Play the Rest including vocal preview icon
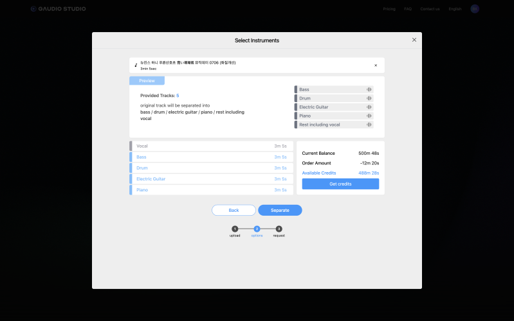This screenshot has width=514, height=321. point(369,125)
